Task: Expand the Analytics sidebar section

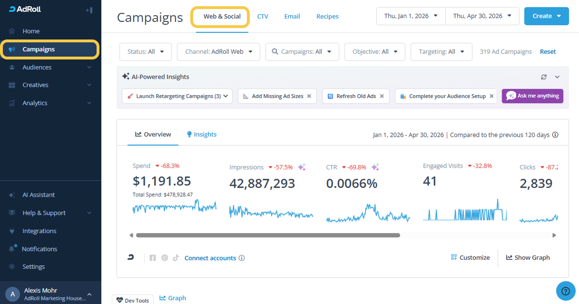Action: click(x=89, y=103)
